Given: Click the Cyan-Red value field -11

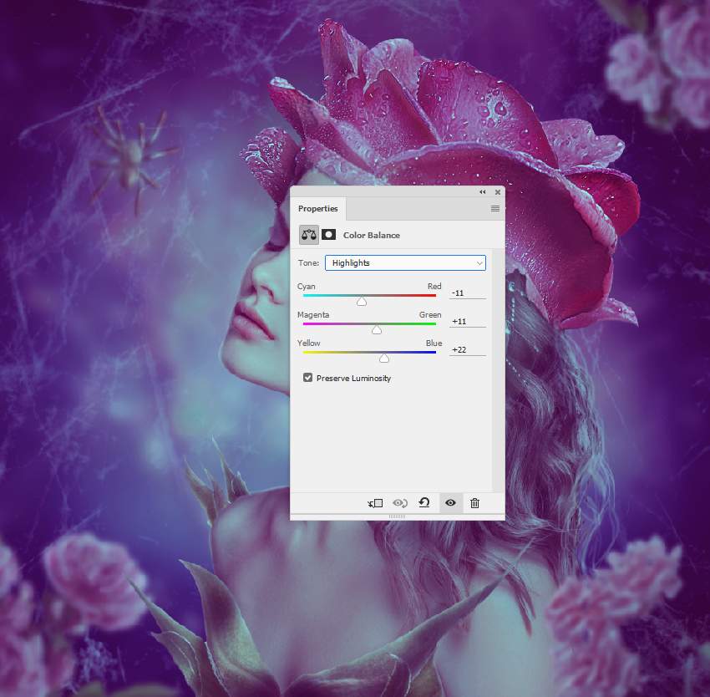Looking at the screenshot, I should [x=467, y=293].
